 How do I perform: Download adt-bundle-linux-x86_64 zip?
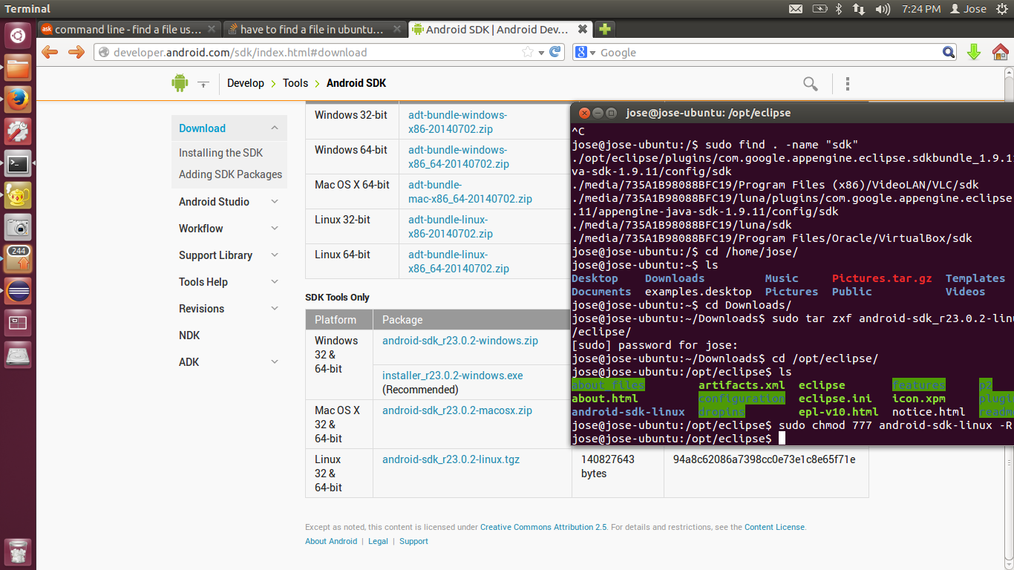tap(459, 261)
